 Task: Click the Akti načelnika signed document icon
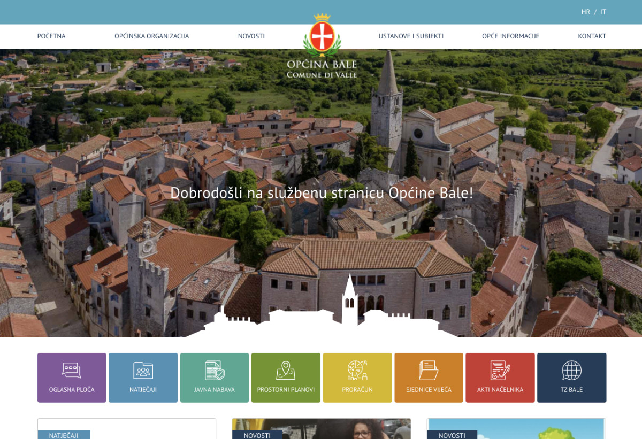tap(500, 370)
